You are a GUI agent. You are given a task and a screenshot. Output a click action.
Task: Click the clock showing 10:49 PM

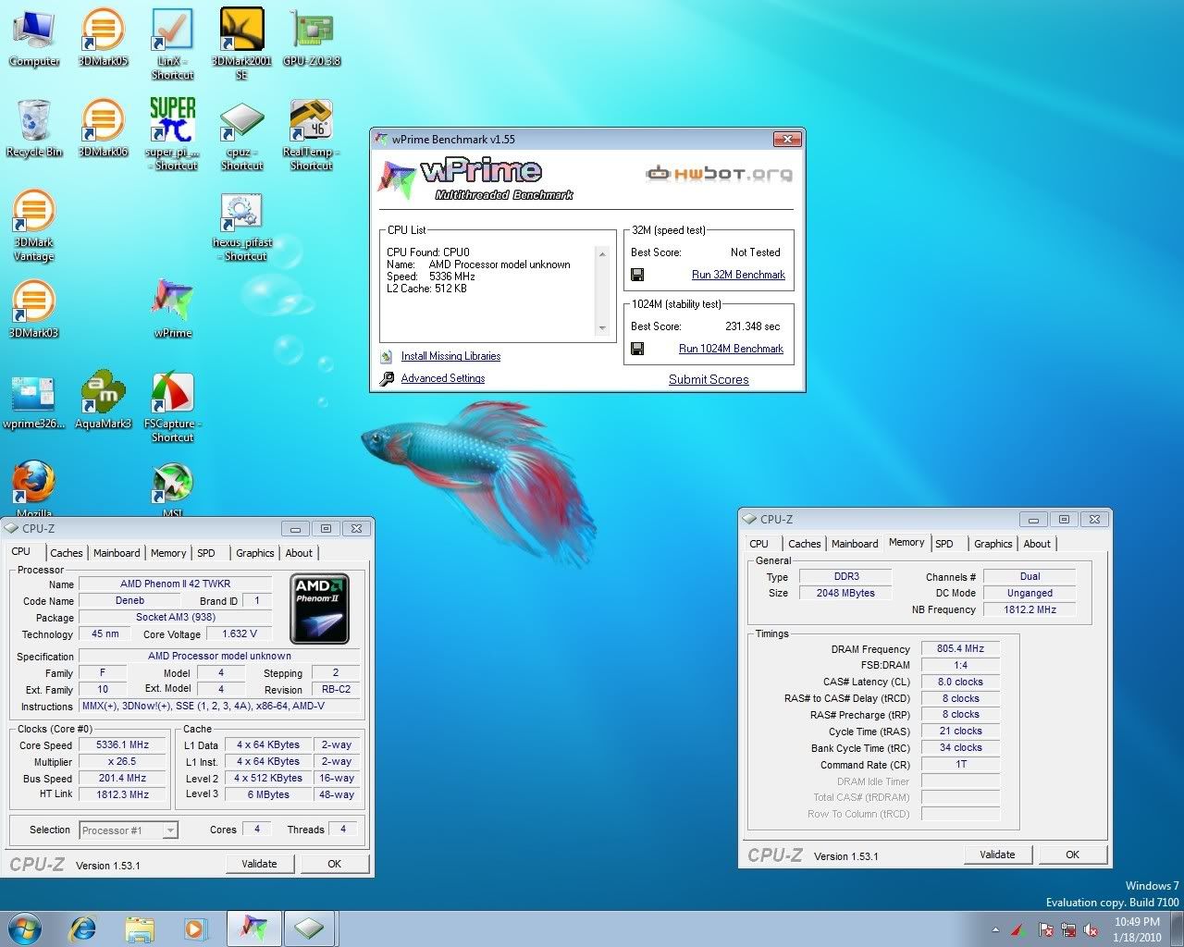click(1137, 922)
